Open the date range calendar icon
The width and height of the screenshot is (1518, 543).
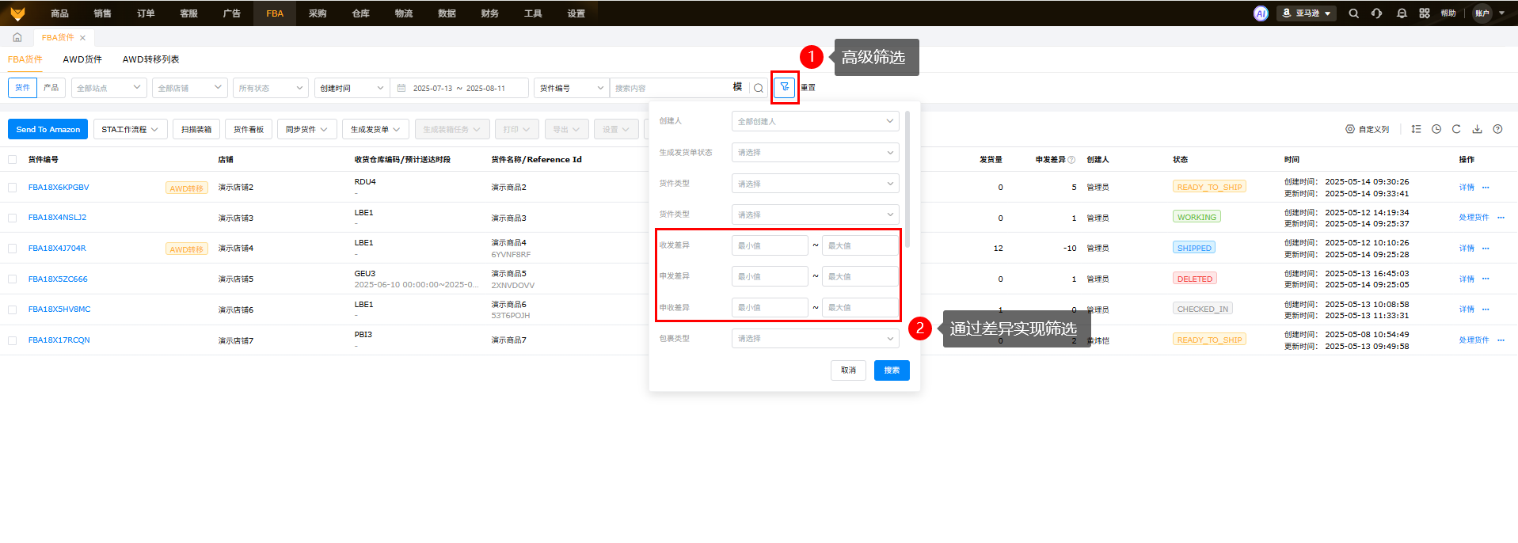(x=401, y=88)
